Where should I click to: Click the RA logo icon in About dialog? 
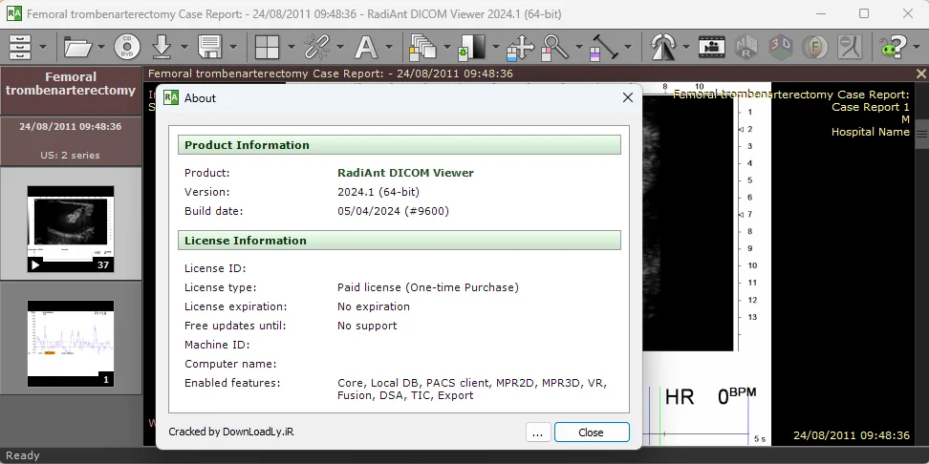(x=171, y=97)
